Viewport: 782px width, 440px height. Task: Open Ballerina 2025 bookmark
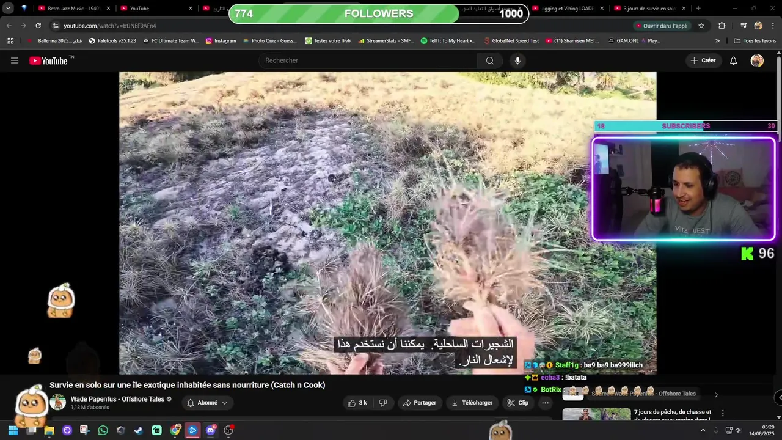click(54, 41)
